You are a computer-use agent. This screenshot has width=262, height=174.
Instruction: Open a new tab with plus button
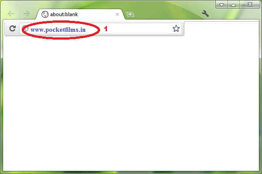click(x=130, y=14)
